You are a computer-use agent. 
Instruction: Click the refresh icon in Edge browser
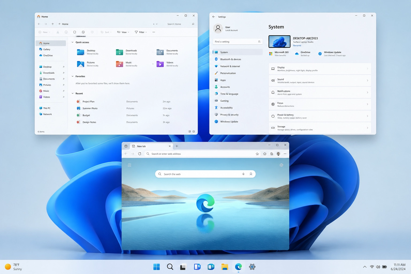click(139, 154)
